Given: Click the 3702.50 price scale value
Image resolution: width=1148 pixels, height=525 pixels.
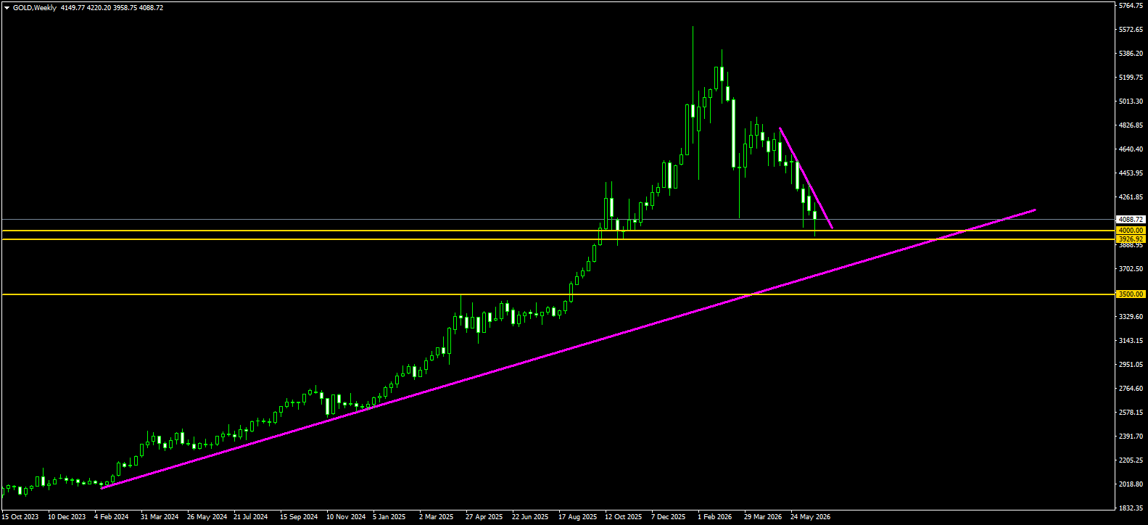Looking at the screenshot, I should (1131, 269).
